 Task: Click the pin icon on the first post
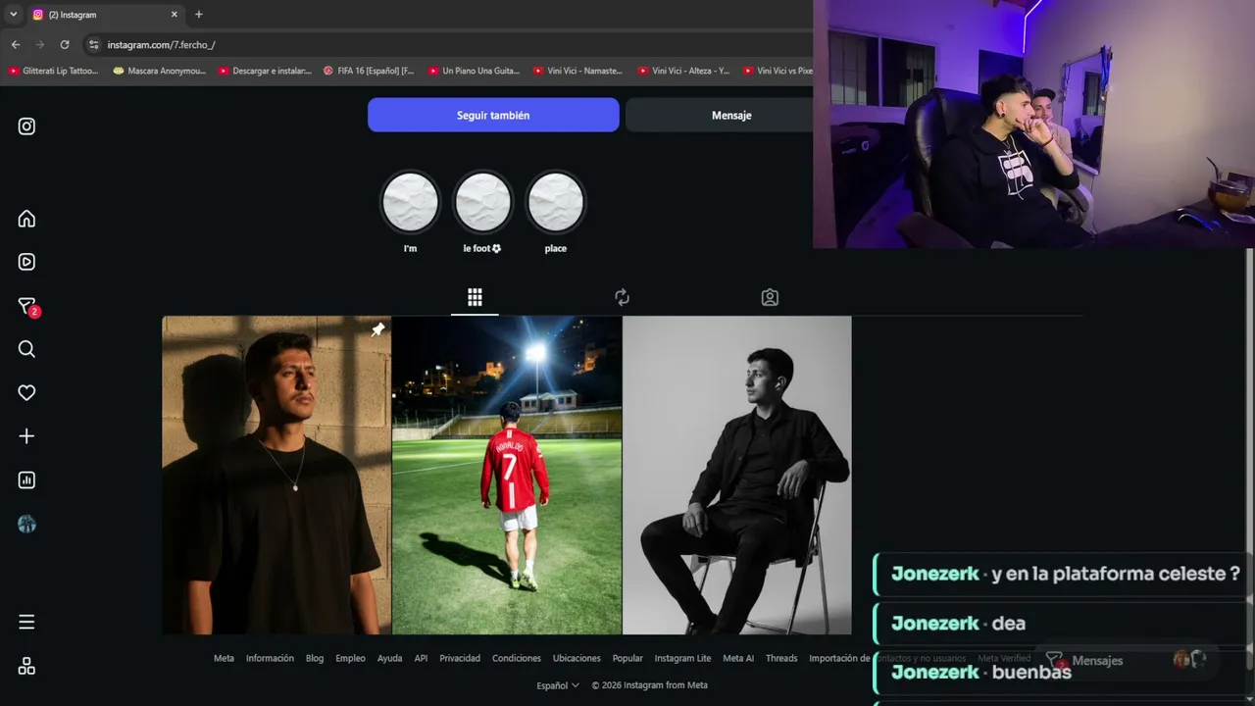point(377,330)
